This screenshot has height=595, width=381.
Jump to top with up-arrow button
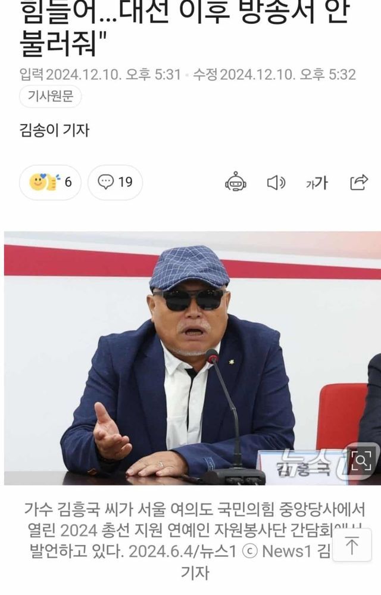352,545
